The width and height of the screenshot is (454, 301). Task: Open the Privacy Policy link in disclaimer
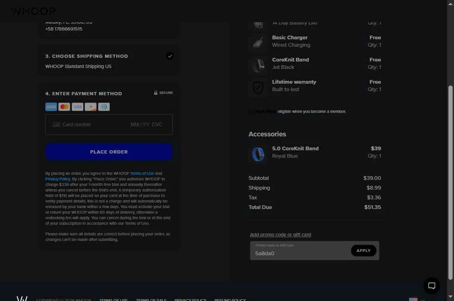point(58,179)
